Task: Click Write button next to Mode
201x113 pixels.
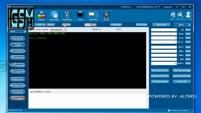Action: [188, 34]
